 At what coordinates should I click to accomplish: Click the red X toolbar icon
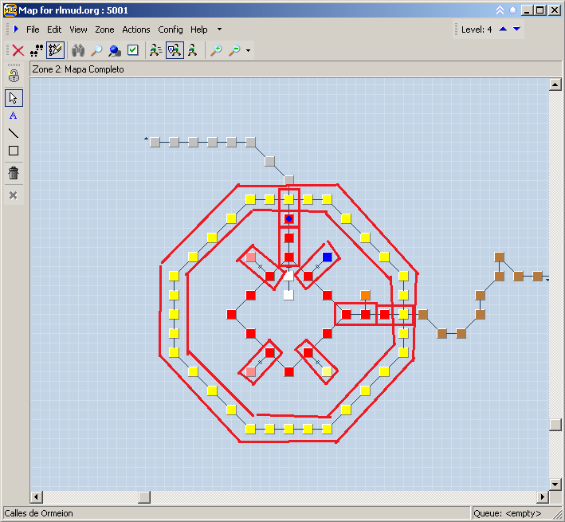[18, 50]
